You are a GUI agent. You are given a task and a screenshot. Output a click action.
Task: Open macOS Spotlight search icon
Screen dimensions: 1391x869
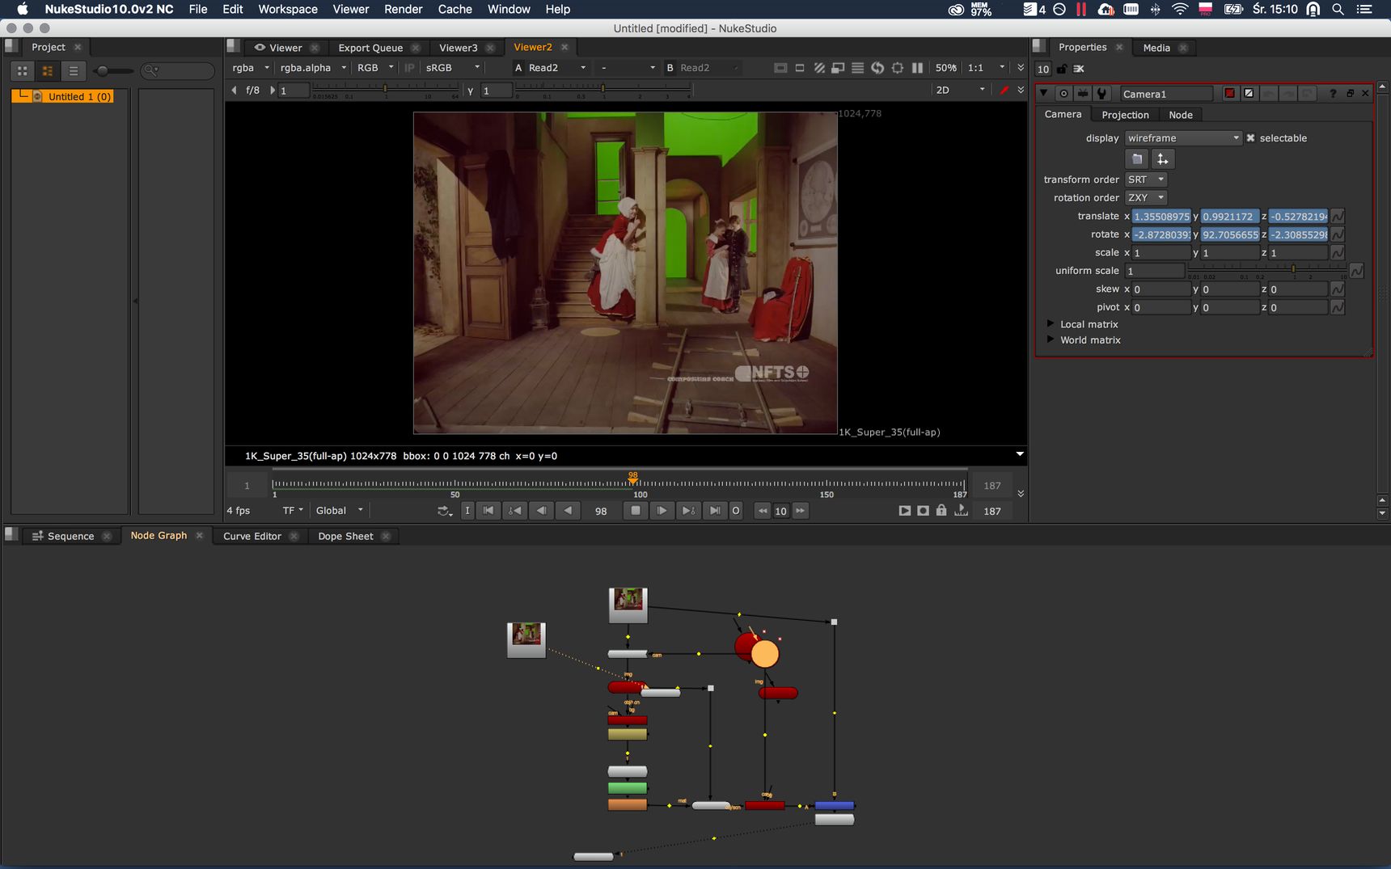pos(1338,9)
